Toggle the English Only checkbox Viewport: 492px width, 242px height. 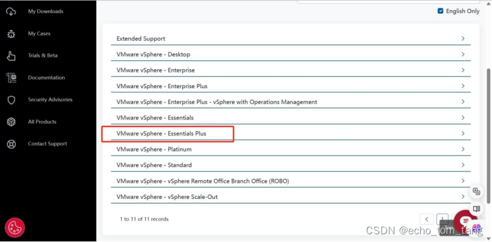[x=440, y=11]
